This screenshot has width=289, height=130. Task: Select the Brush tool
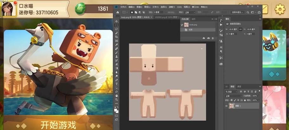pos(117,53)
